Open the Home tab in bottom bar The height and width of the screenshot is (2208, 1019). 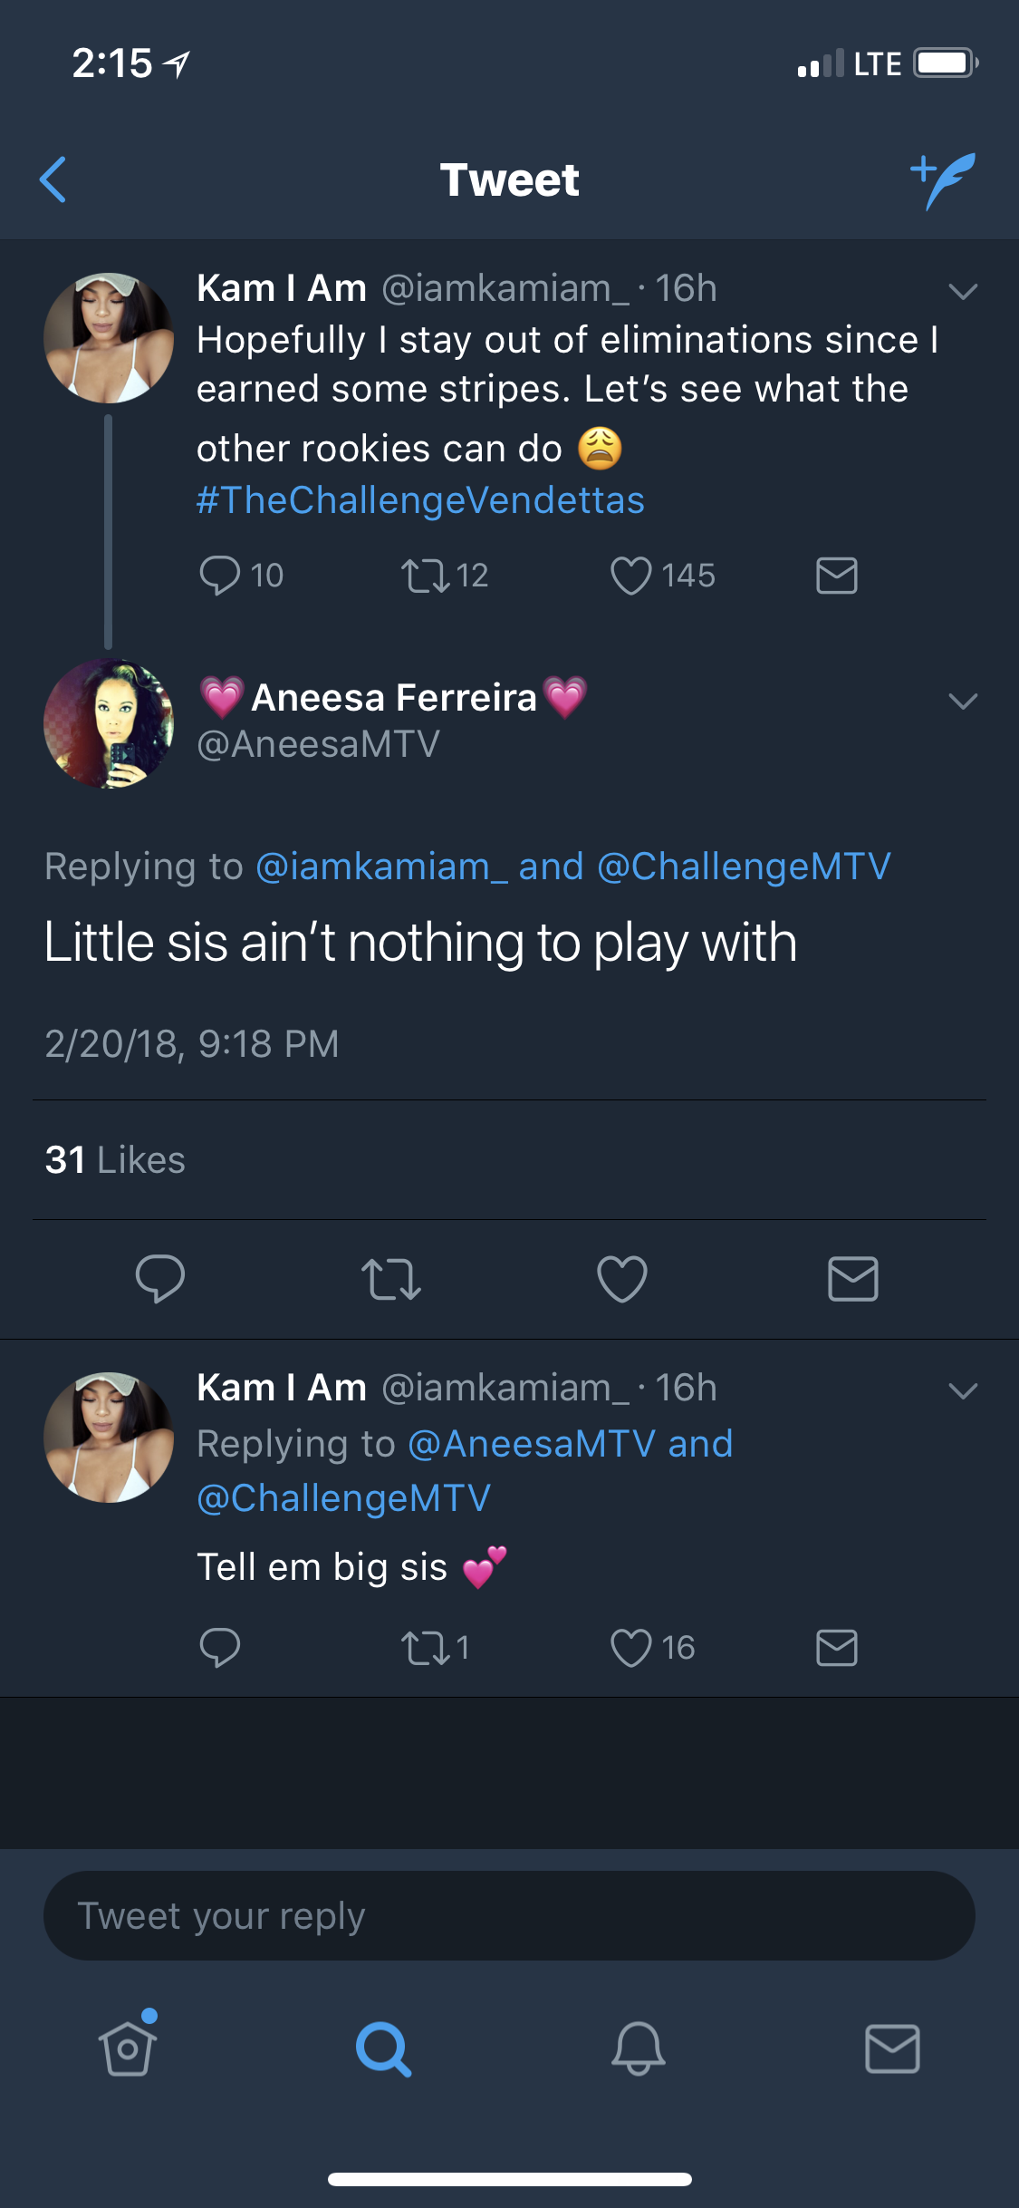pos(128,2048)
